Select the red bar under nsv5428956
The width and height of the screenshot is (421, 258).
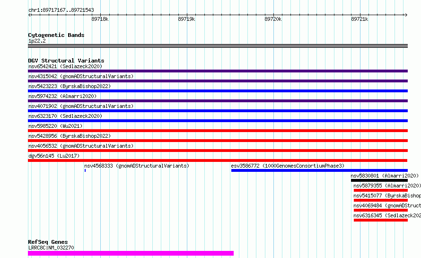[x=218, y=141]
